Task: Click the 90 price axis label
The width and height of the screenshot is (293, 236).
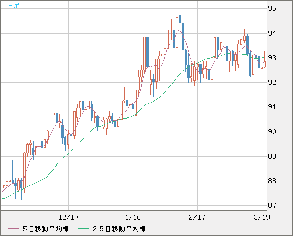Action: (x=272, y=132)
